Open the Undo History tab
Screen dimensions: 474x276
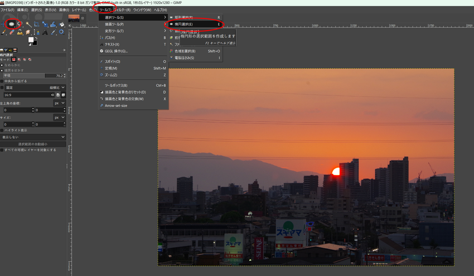tap(11, 50)
